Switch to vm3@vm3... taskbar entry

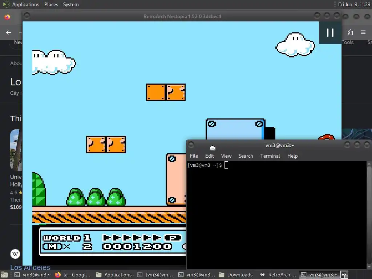197,275
